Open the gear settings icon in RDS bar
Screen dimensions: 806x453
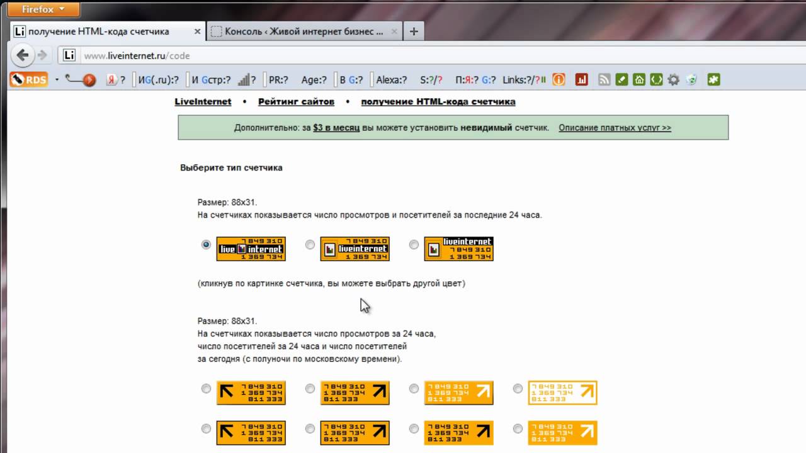point(674,79)
